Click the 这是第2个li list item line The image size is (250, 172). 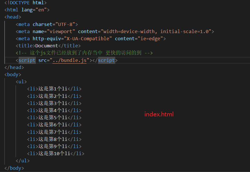pyautogui.click(x=54, y=96)
